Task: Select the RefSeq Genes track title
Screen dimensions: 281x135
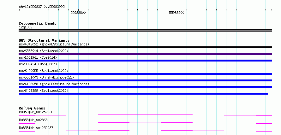Action: (x=32, y=108)
